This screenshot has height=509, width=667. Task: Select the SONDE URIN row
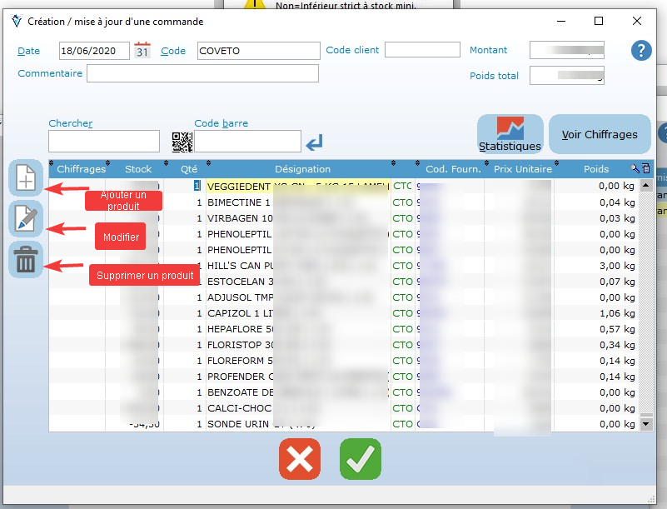344,424
